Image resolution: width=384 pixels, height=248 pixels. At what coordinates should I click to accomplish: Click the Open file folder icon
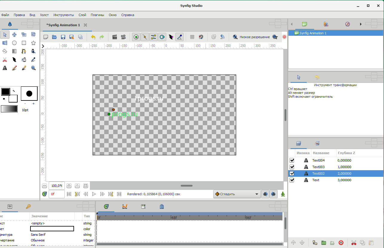click(54, 37)
